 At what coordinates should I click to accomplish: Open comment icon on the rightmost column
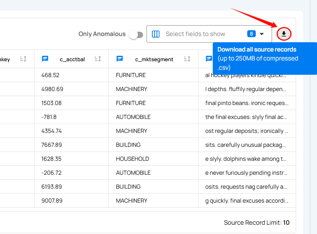click(x=209, y=59)
